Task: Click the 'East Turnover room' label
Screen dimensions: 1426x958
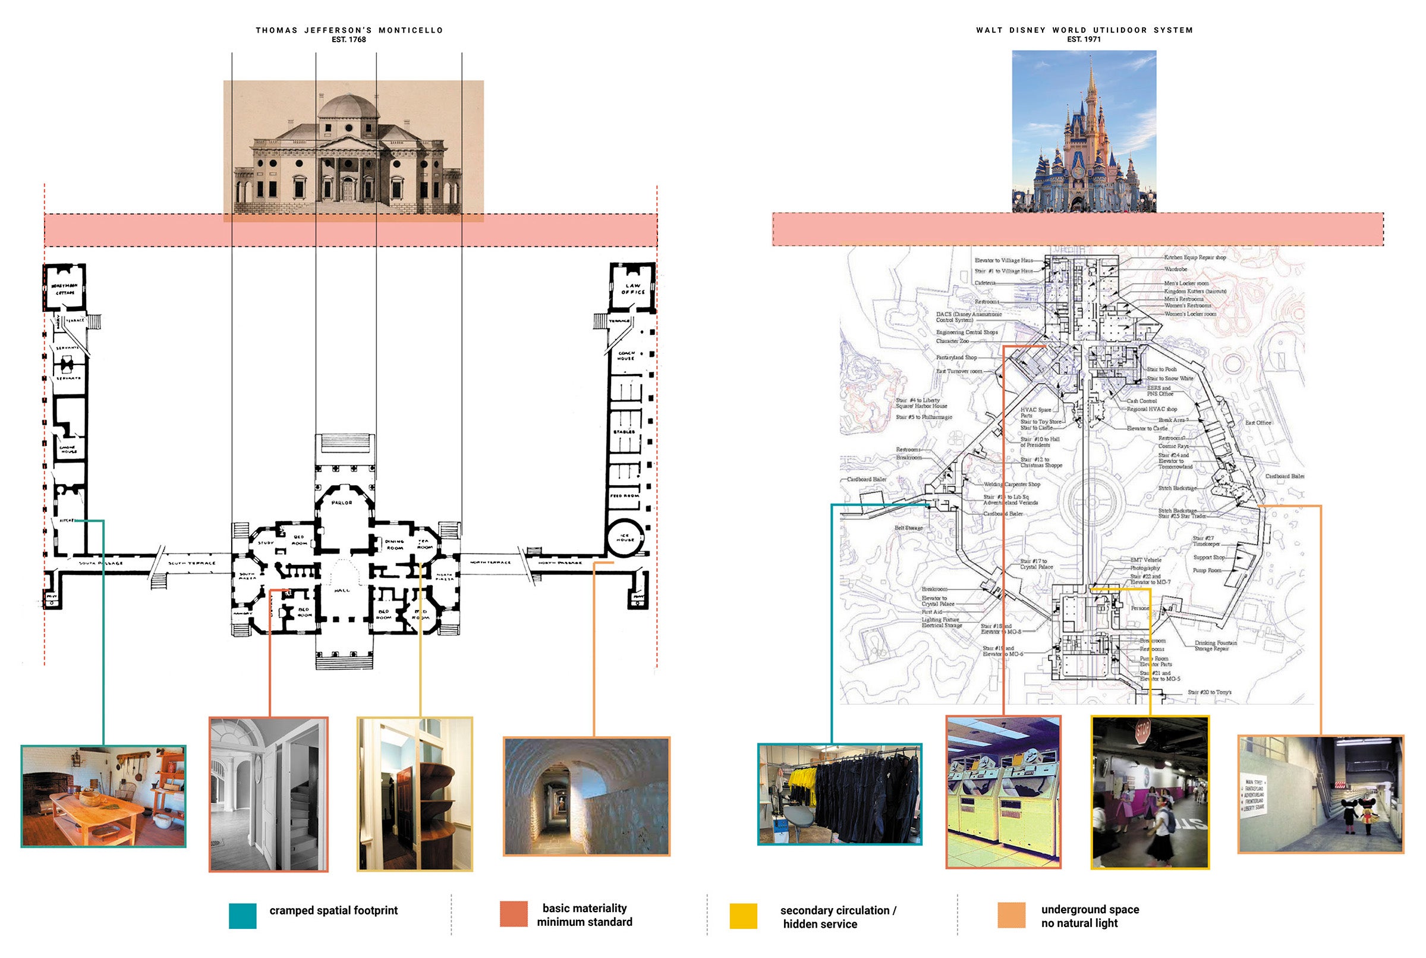Action: pos(959,372)
